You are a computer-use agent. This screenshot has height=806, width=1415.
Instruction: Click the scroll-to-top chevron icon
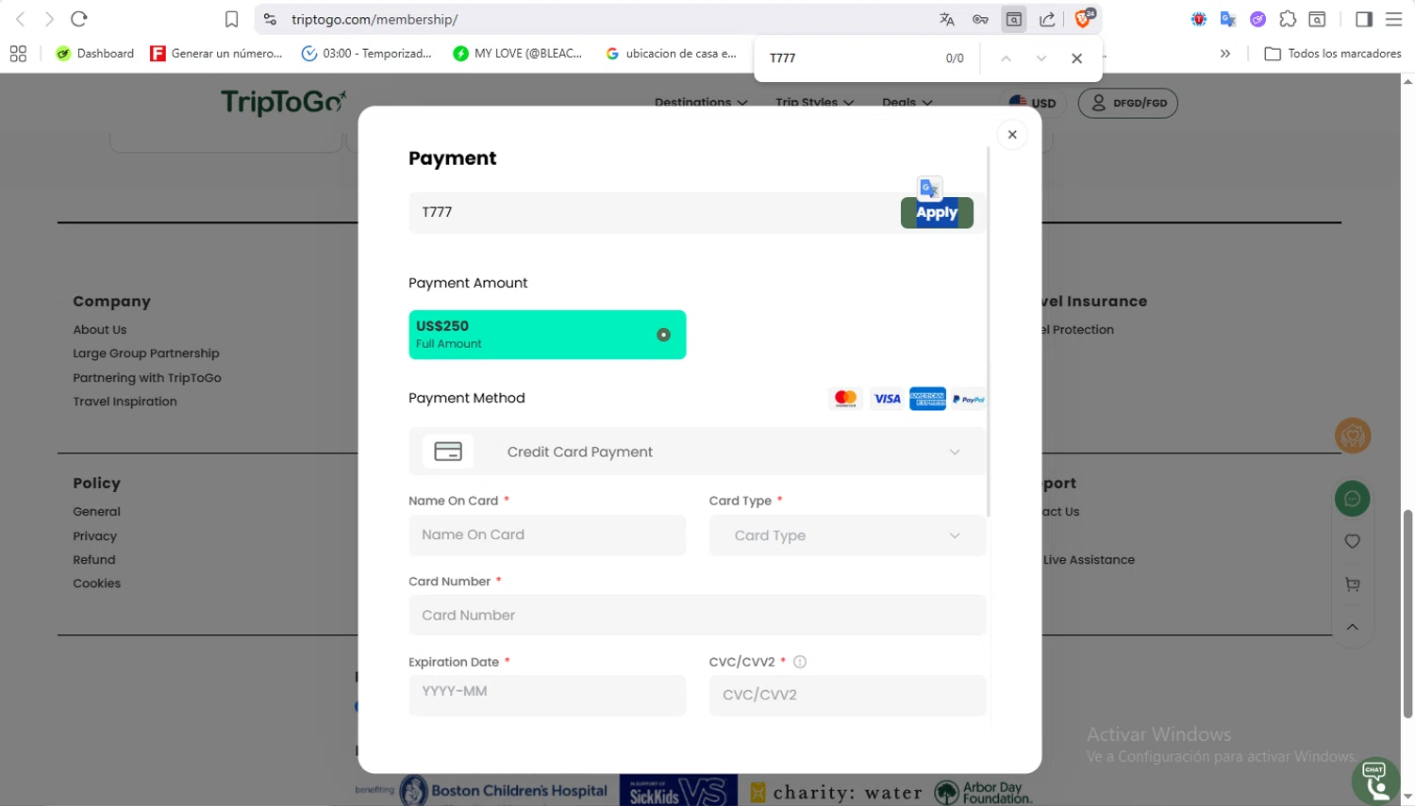click(1353, 627)
